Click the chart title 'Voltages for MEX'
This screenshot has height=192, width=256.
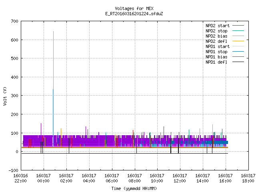point(134,8)
